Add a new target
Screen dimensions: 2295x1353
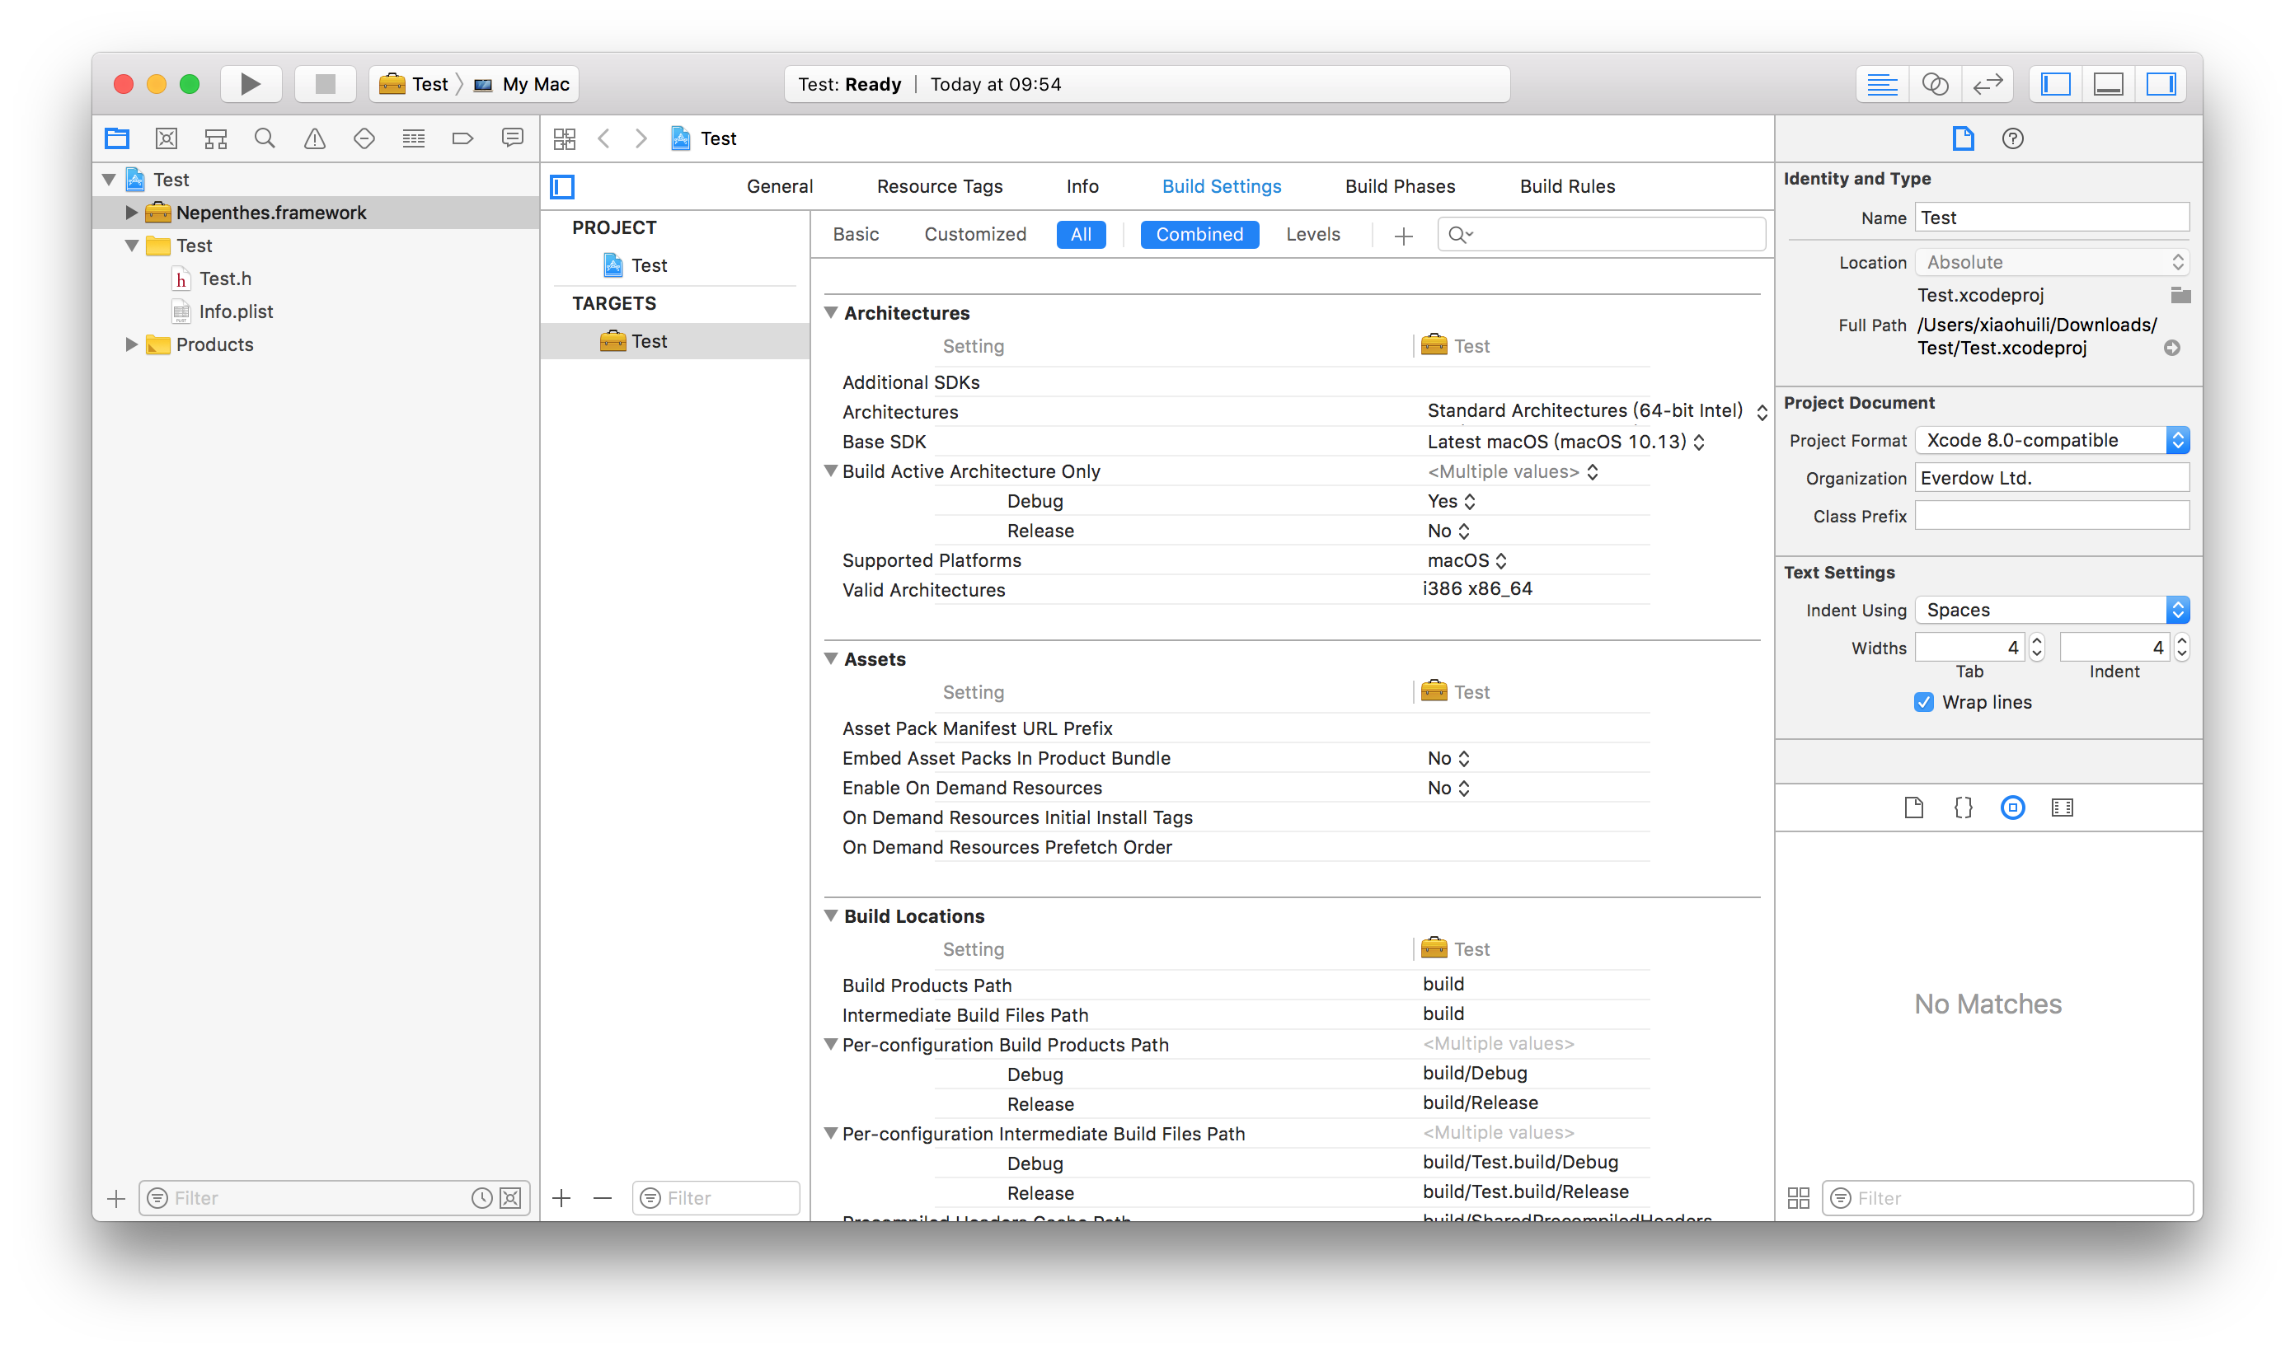[562, 1198]
